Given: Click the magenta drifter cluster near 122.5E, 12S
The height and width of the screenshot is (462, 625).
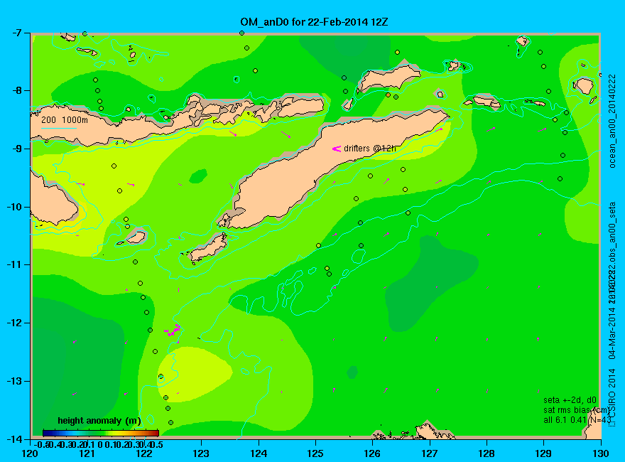Looking at the screenshot, I should [x=173, y=331].
